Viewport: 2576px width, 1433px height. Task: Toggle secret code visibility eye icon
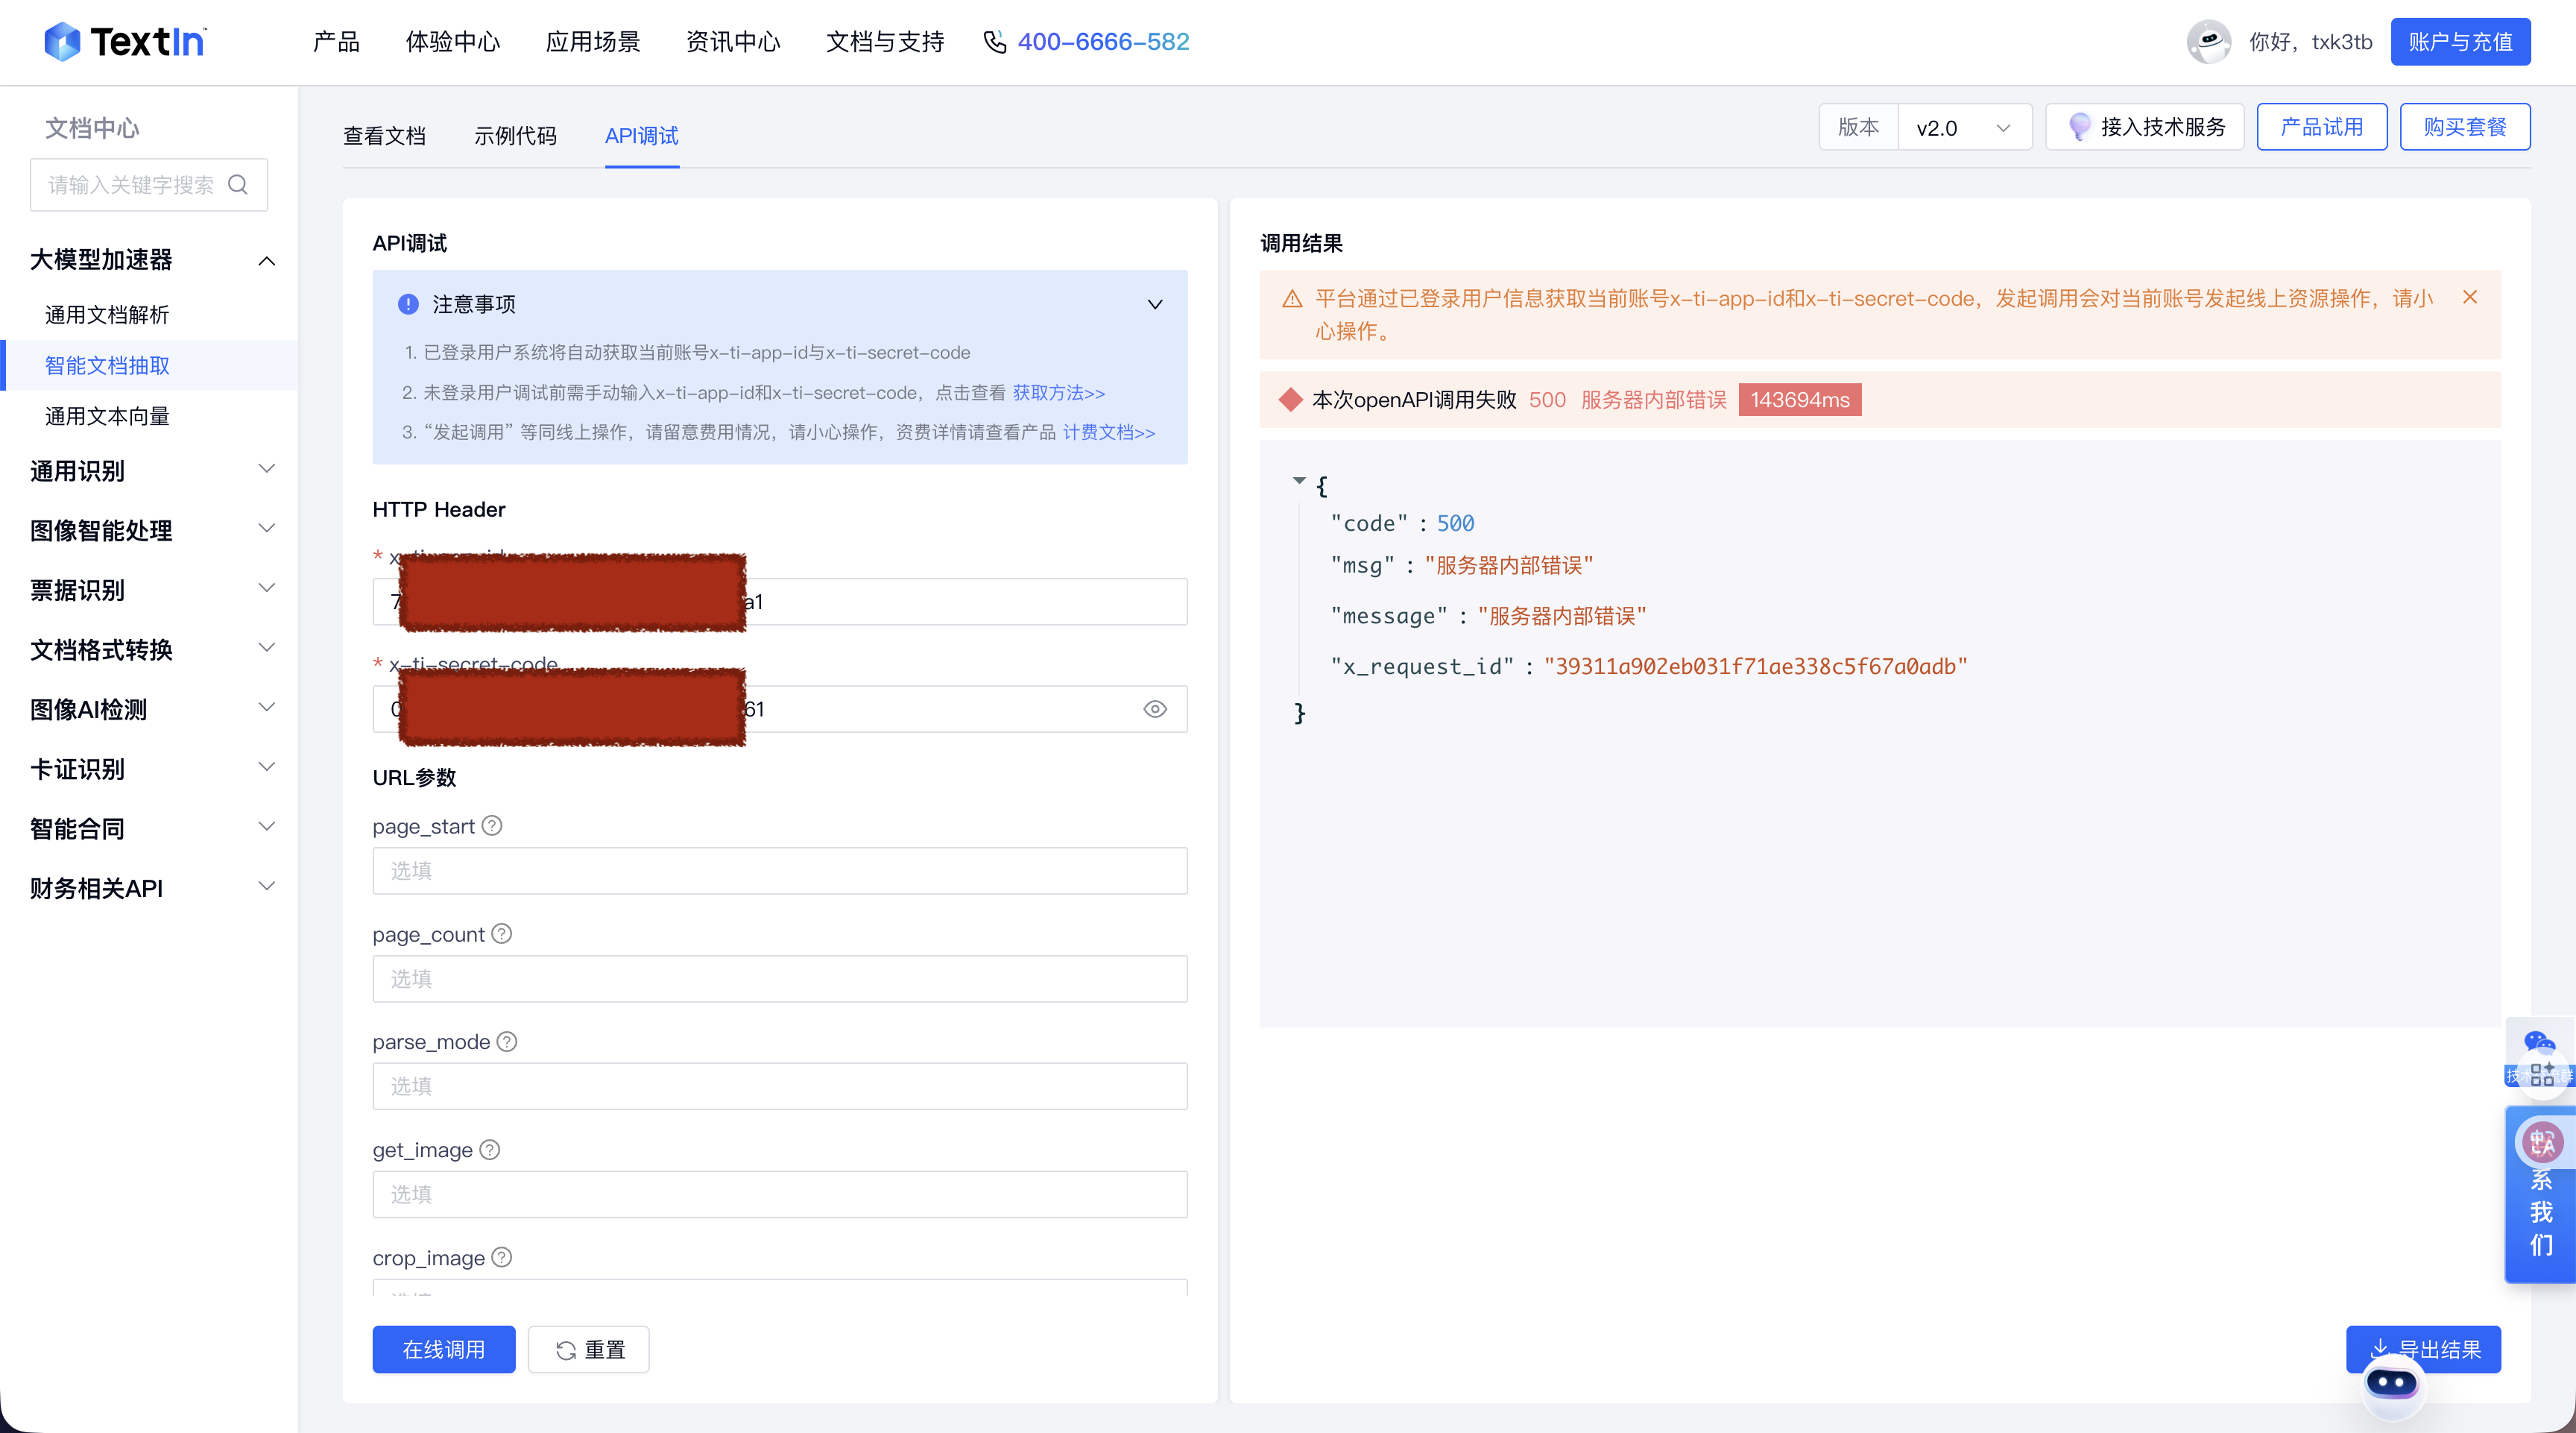[x=1155, y=709]
